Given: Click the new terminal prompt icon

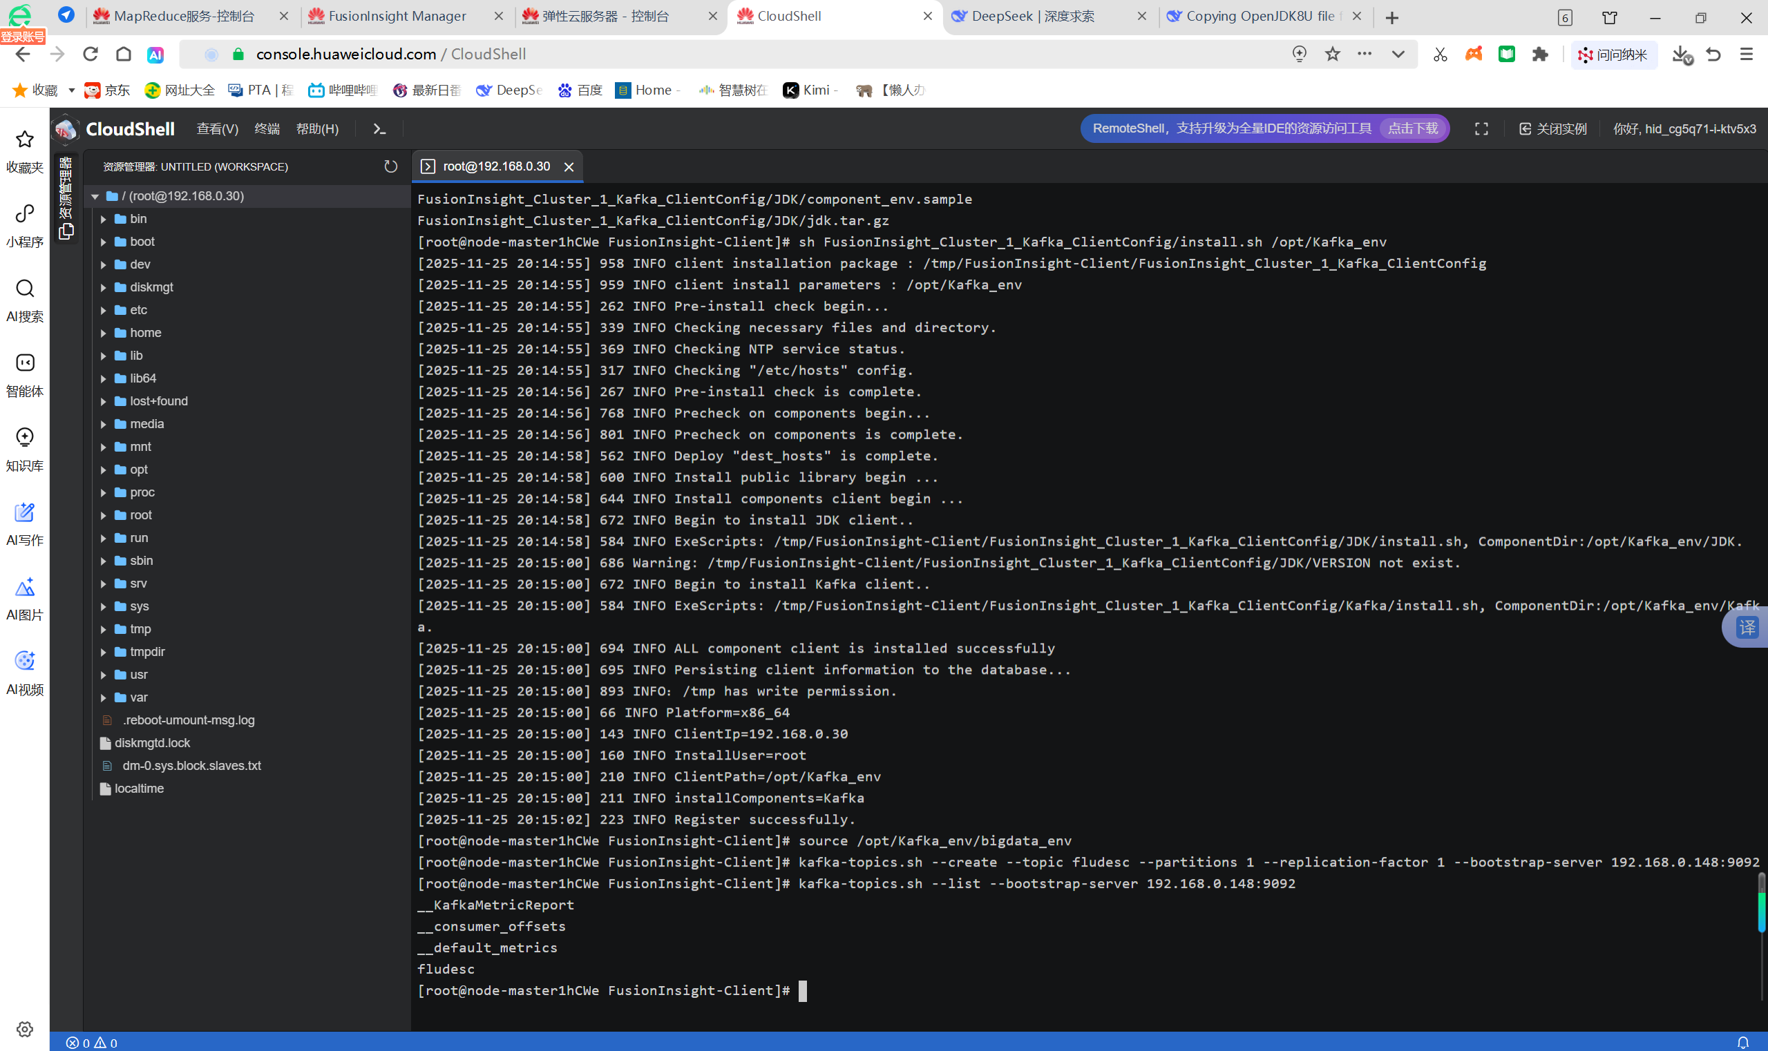Looking at the screenshot, I should point(379,129).
